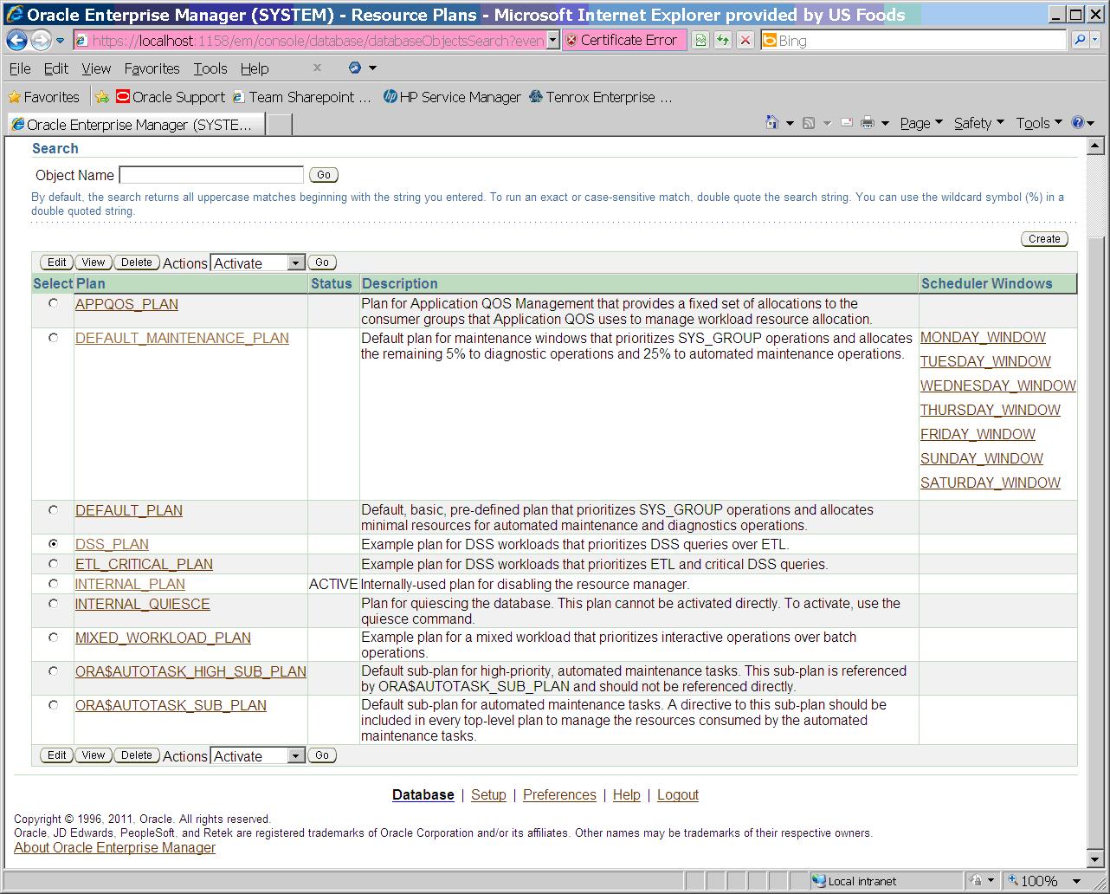This screenshot has width=1110, height=894.
Task: Click in the Object Name search field
Action: click(211, 175)
